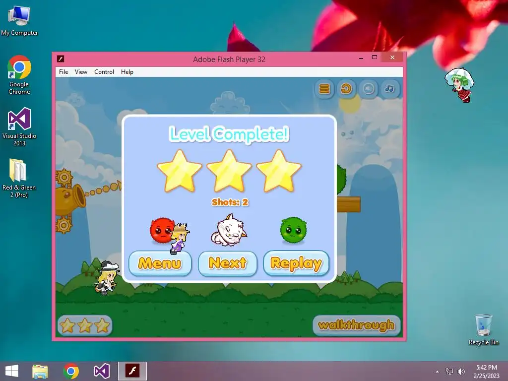Mute sound effects with the speaker icon
Viewport: 508px width, 381px height.
(x=369, y=88)
